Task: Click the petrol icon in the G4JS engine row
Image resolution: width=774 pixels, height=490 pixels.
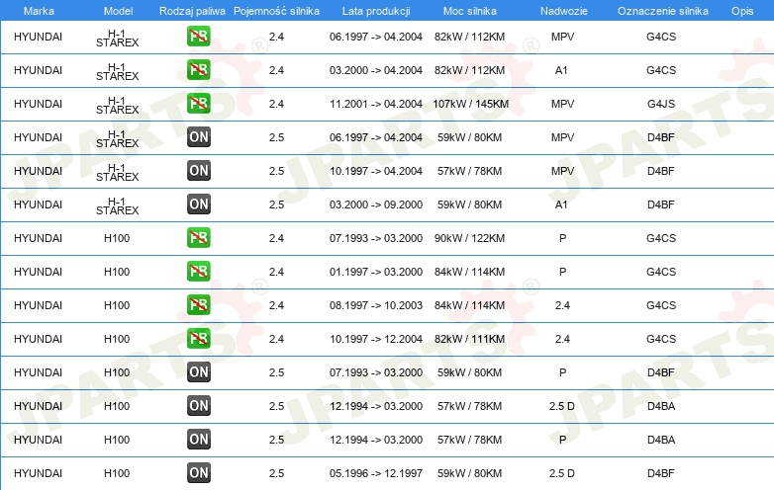Action: (198, 104)
